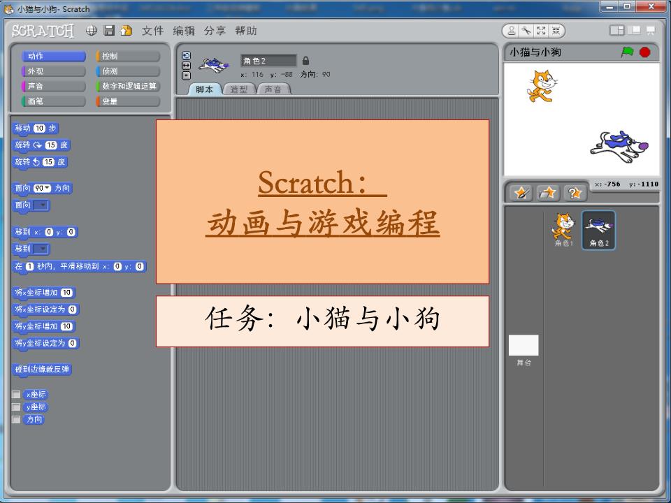
Task: Click the counterclockwise 旋转 15 度 block
Action: click(41, 162)
